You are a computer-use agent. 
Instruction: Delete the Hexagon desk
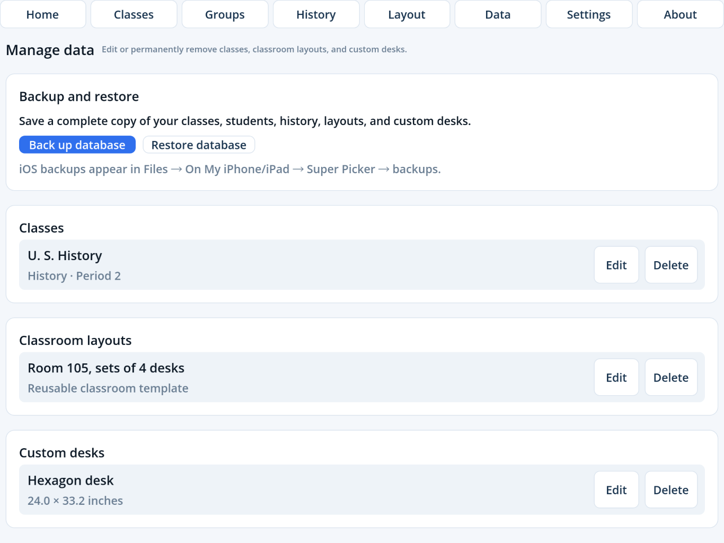pos(671,489)
